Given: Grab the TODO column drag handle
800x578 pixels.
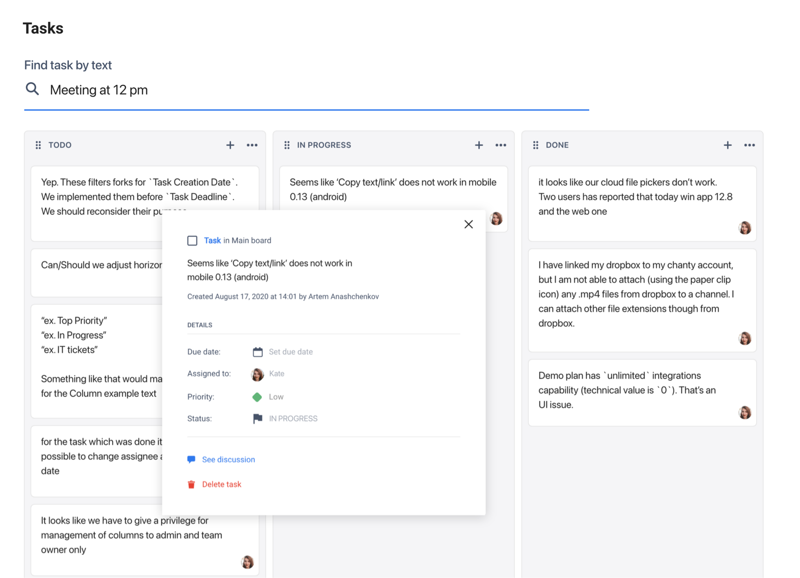Looking at the screenshot, I should pyautogui.click(x=38, y=145).
